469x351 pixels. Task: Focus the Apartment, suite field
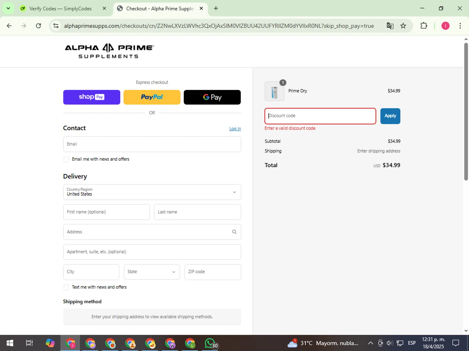(x=152, y=252)
